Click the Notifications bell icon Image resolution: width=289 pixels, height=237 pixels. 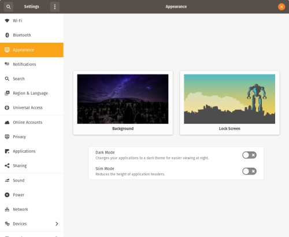[x=7, y=64]
